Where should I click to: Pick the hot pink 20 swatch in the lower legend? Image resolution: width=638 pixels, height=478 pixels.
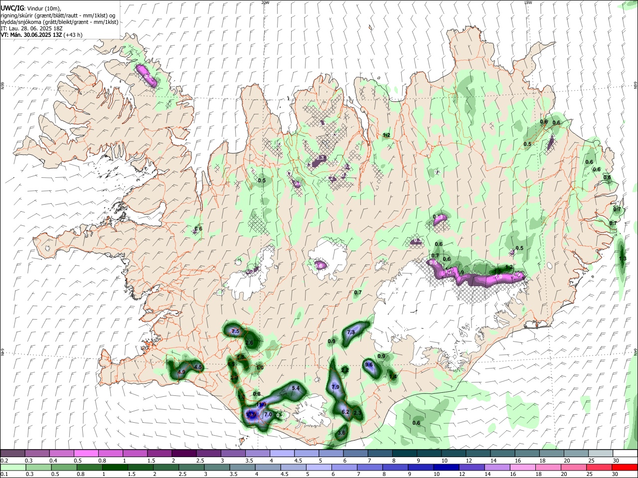[x=573, y=467]
